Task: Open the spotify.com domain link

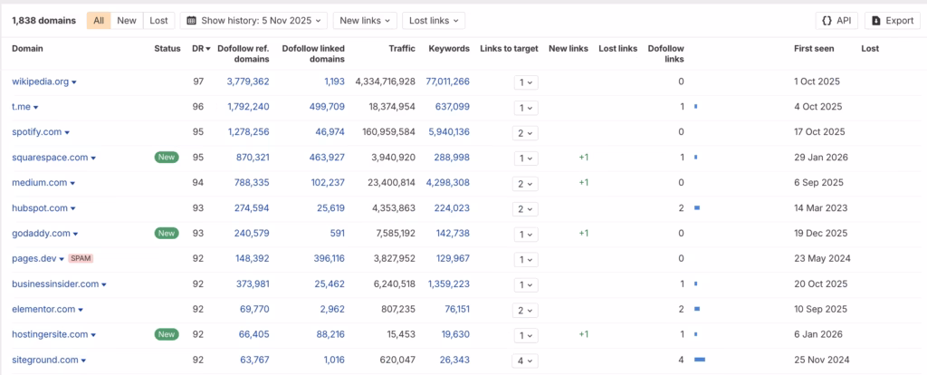Action: 36,132
